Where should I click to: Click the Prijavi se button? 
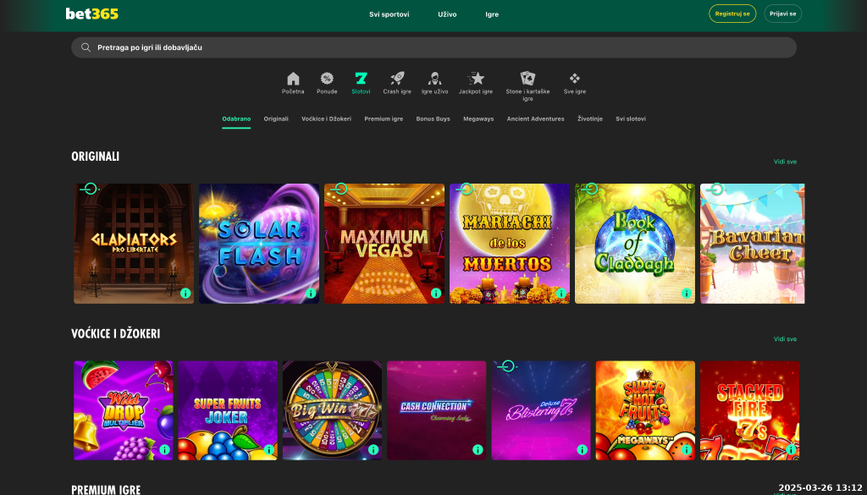(782, 14)
